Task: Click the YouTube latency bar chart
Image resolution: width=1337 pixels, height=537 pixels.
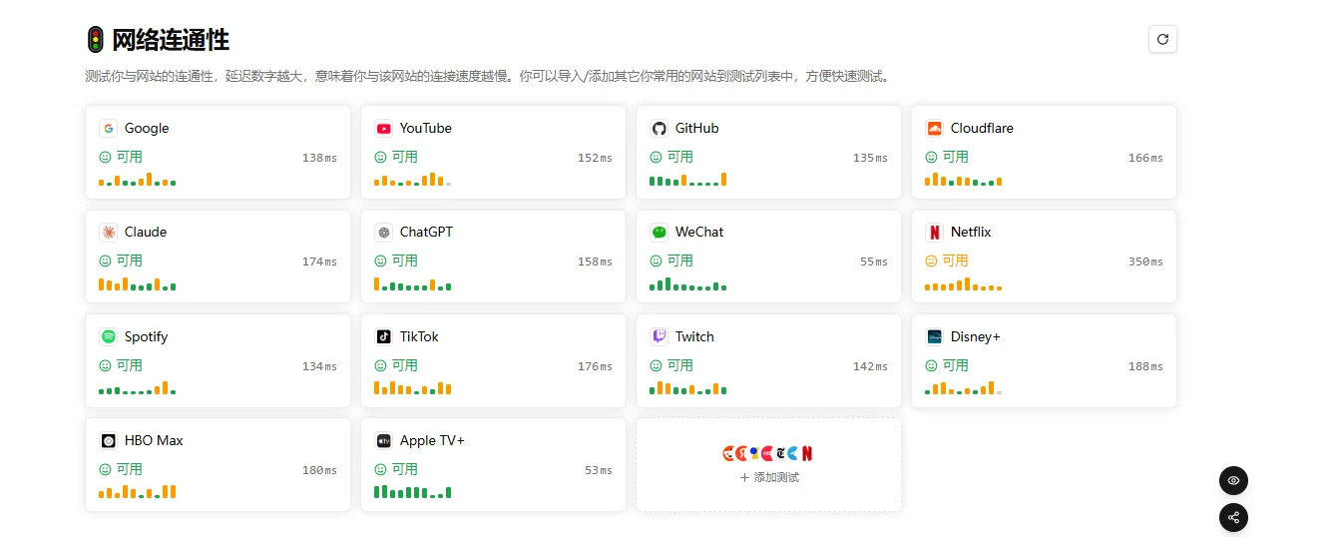Action: point(413,180)
